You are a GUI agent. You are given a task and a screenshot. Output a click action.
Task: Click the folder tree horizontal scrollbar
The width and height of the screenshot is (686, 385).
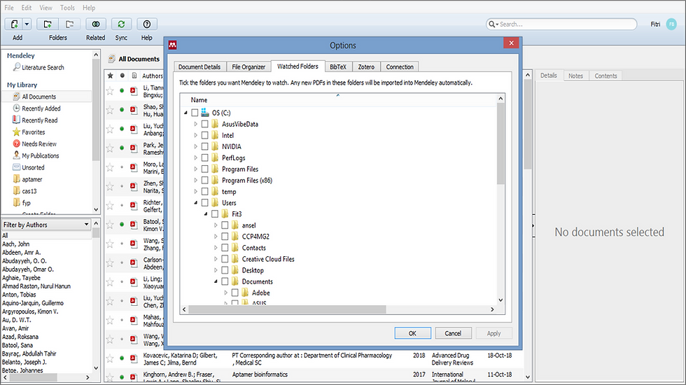288,309
